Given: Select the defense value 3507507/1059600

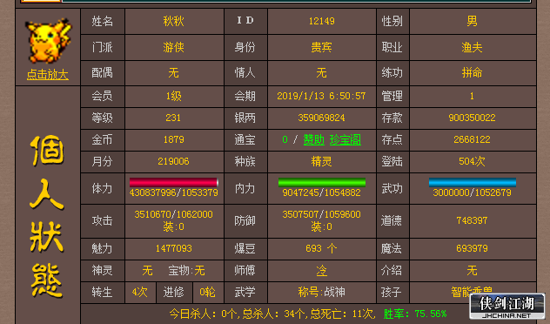Looking at the screenshot, I should (x=322, y=214).
